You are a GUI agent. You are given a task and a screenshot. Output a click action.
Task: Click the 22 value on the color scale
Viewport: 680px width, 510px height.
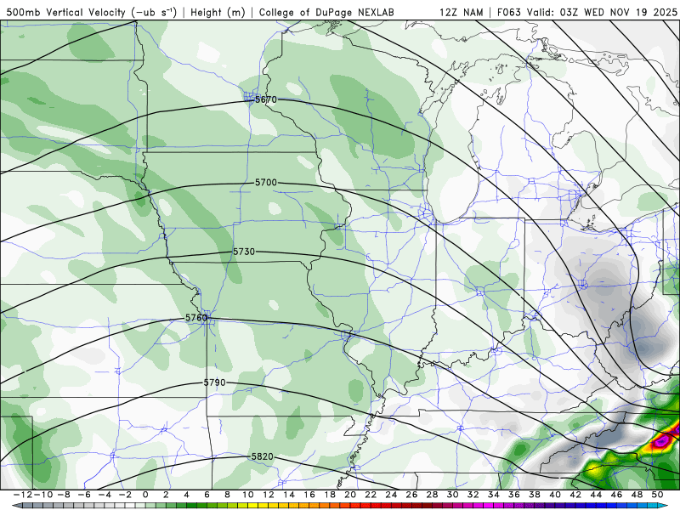click(x=371, y=495)
